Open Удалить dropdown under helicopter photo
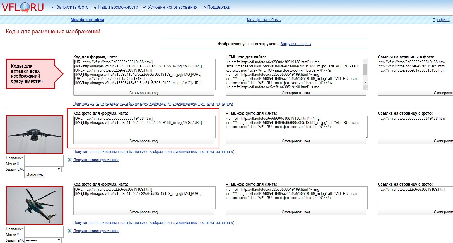 [43, 240]
